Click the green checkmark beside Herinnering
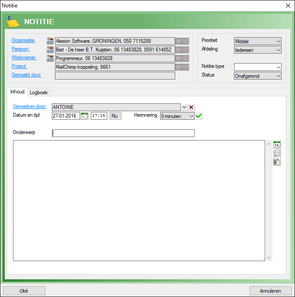The image size is (295, 297). (199, 116)
